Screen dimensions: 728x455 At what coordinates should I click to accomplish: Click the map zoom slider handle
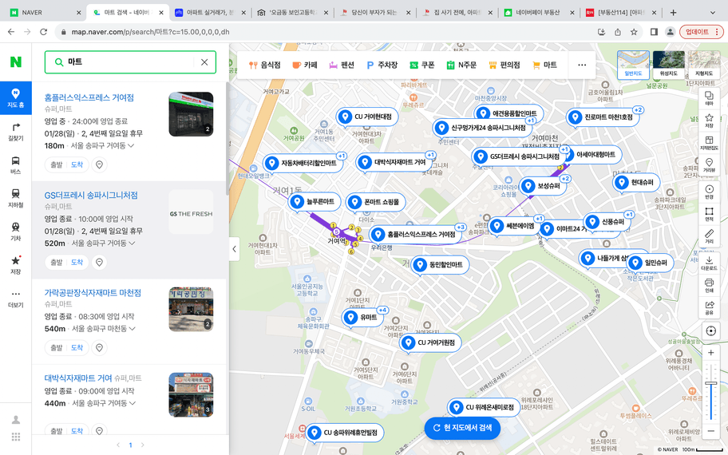click(x=710, y=383)
